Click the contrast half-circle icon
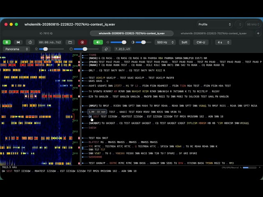Viewport: 263px width, 197px height. pyautogui.click(x=133, y=42)
